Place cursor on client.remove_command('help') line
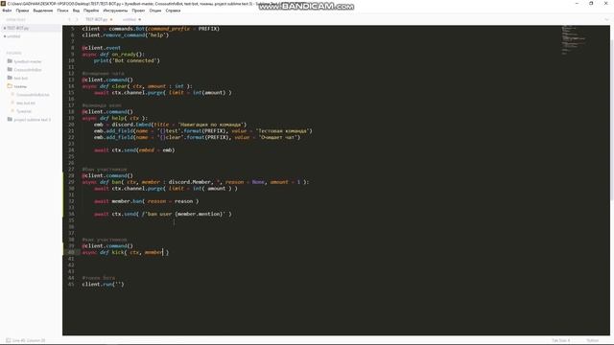 click(126, 35)
